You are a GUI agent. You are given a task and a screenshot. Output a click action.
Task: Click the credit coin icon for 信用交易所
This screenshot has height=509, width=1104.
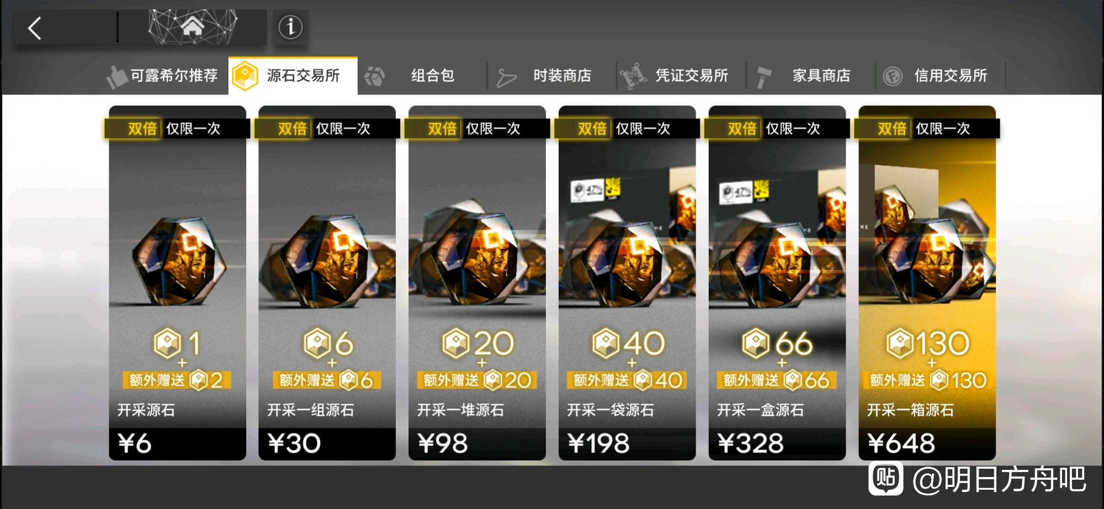893,76
